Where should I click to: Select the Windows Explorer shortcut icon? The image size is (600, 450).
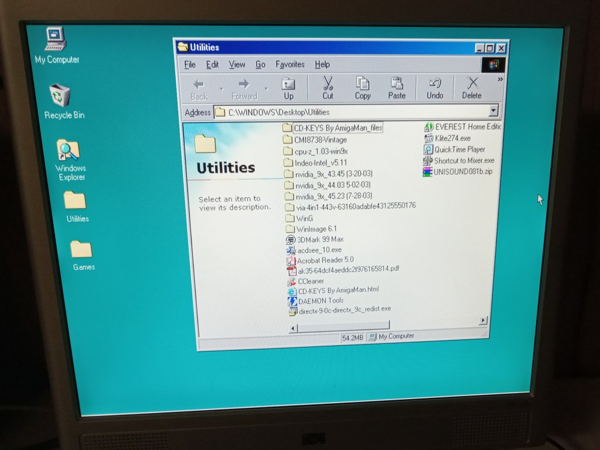69,150
